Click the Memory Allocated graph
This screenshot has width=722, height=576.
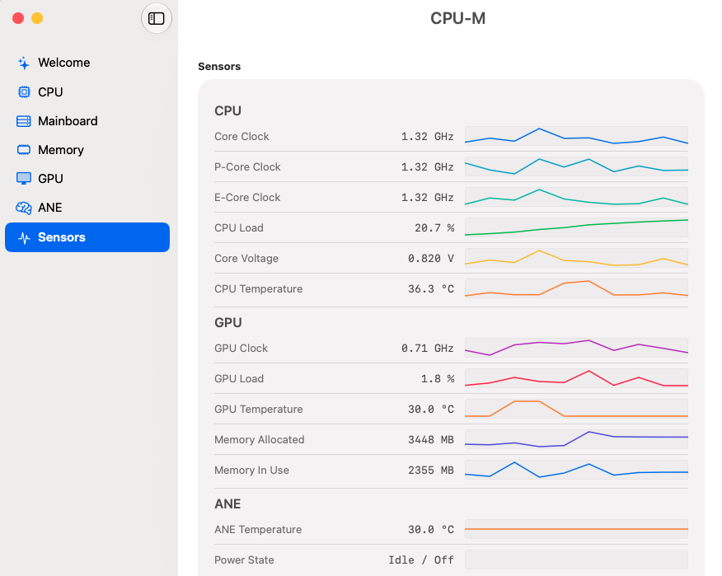[x=576, y=439]
